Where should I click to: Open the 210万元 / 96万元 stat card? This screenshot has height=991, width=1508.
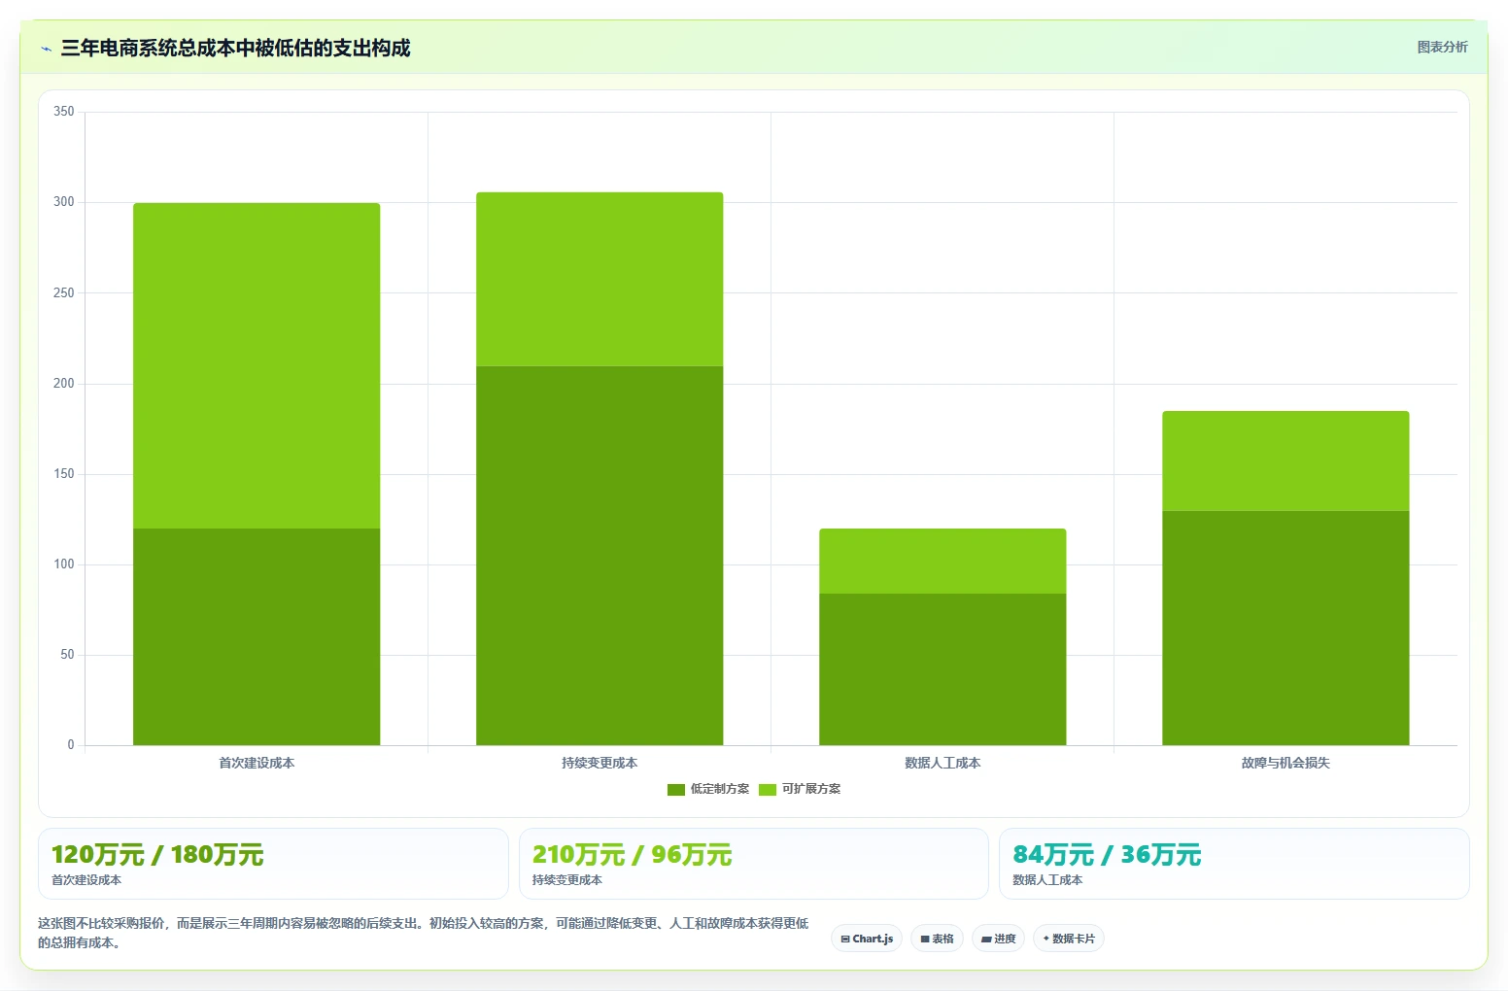pyautogui.click(x=753, y=864)
